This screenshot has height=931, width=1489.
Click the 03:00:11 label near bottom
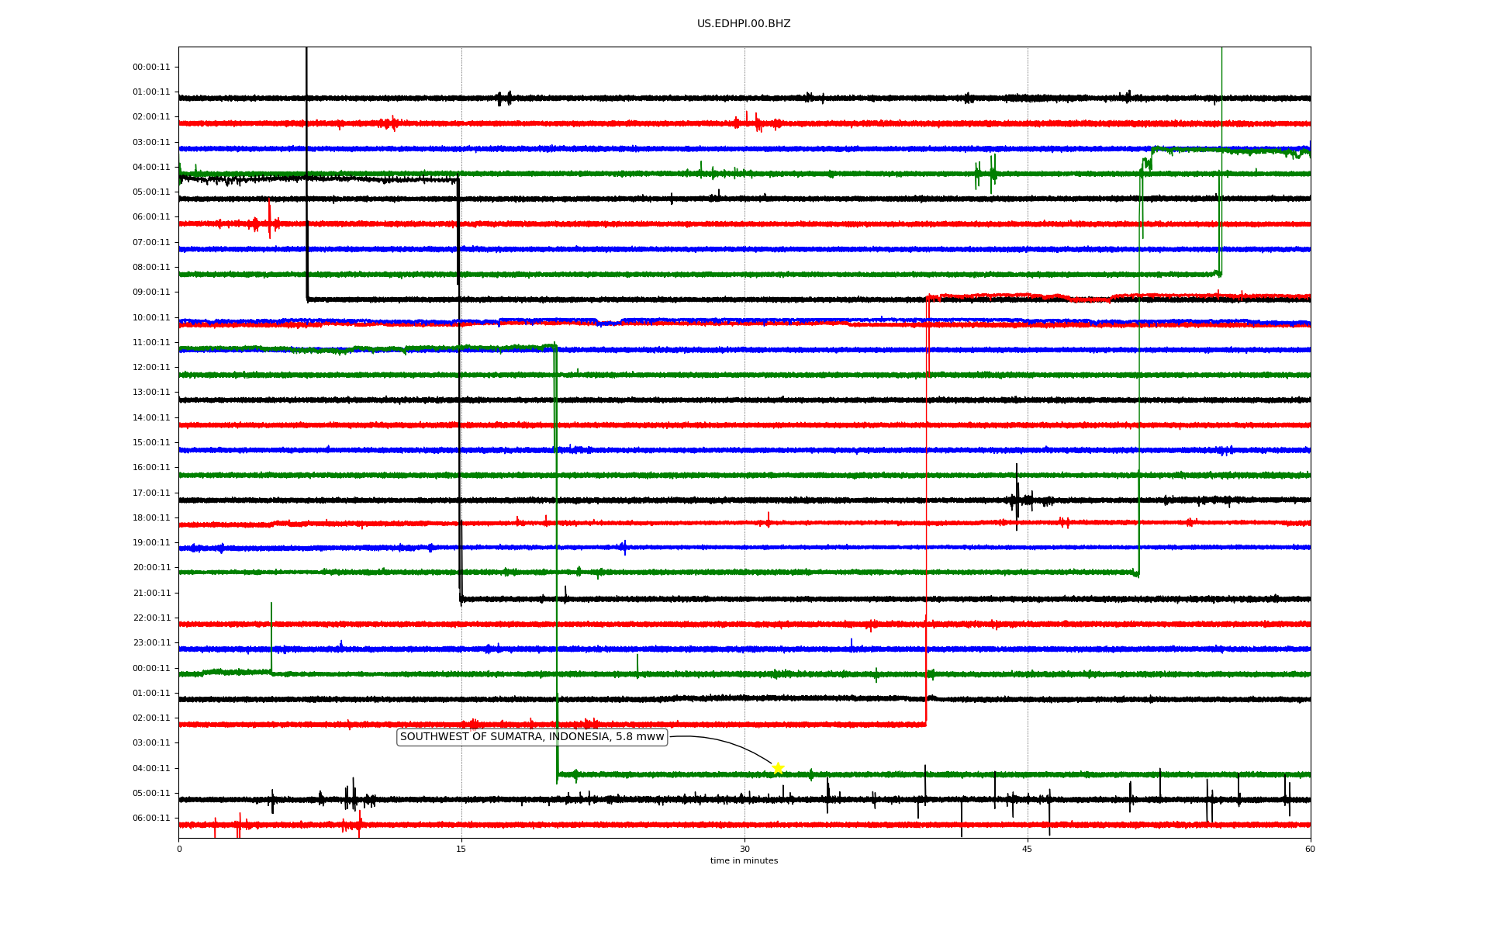click(x=151, y=743)
